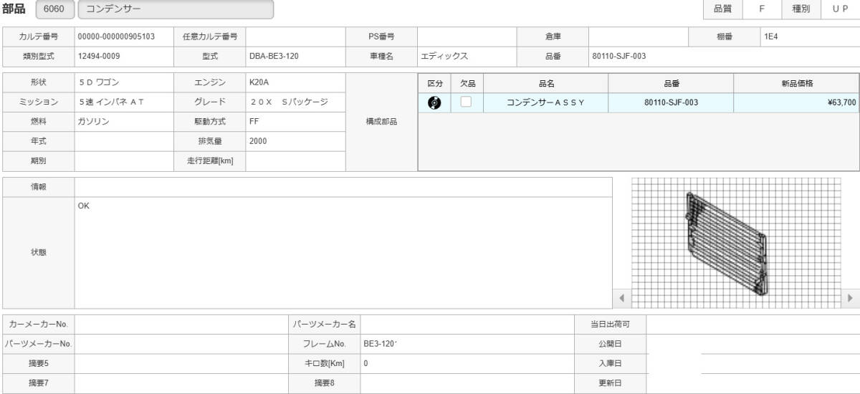Screen dimensions: 860x394
Task: Click the 品質 value F
Action: coord(762,9)
